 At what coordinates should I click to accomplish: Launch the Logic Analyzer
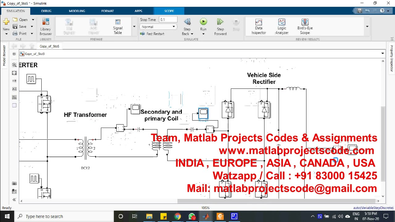point(282,27)
